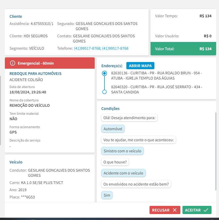Viewport: 219px width, 220px height.
Task: Select the 'Acidente com o veículo' chip
Action: tap(123, 173)
